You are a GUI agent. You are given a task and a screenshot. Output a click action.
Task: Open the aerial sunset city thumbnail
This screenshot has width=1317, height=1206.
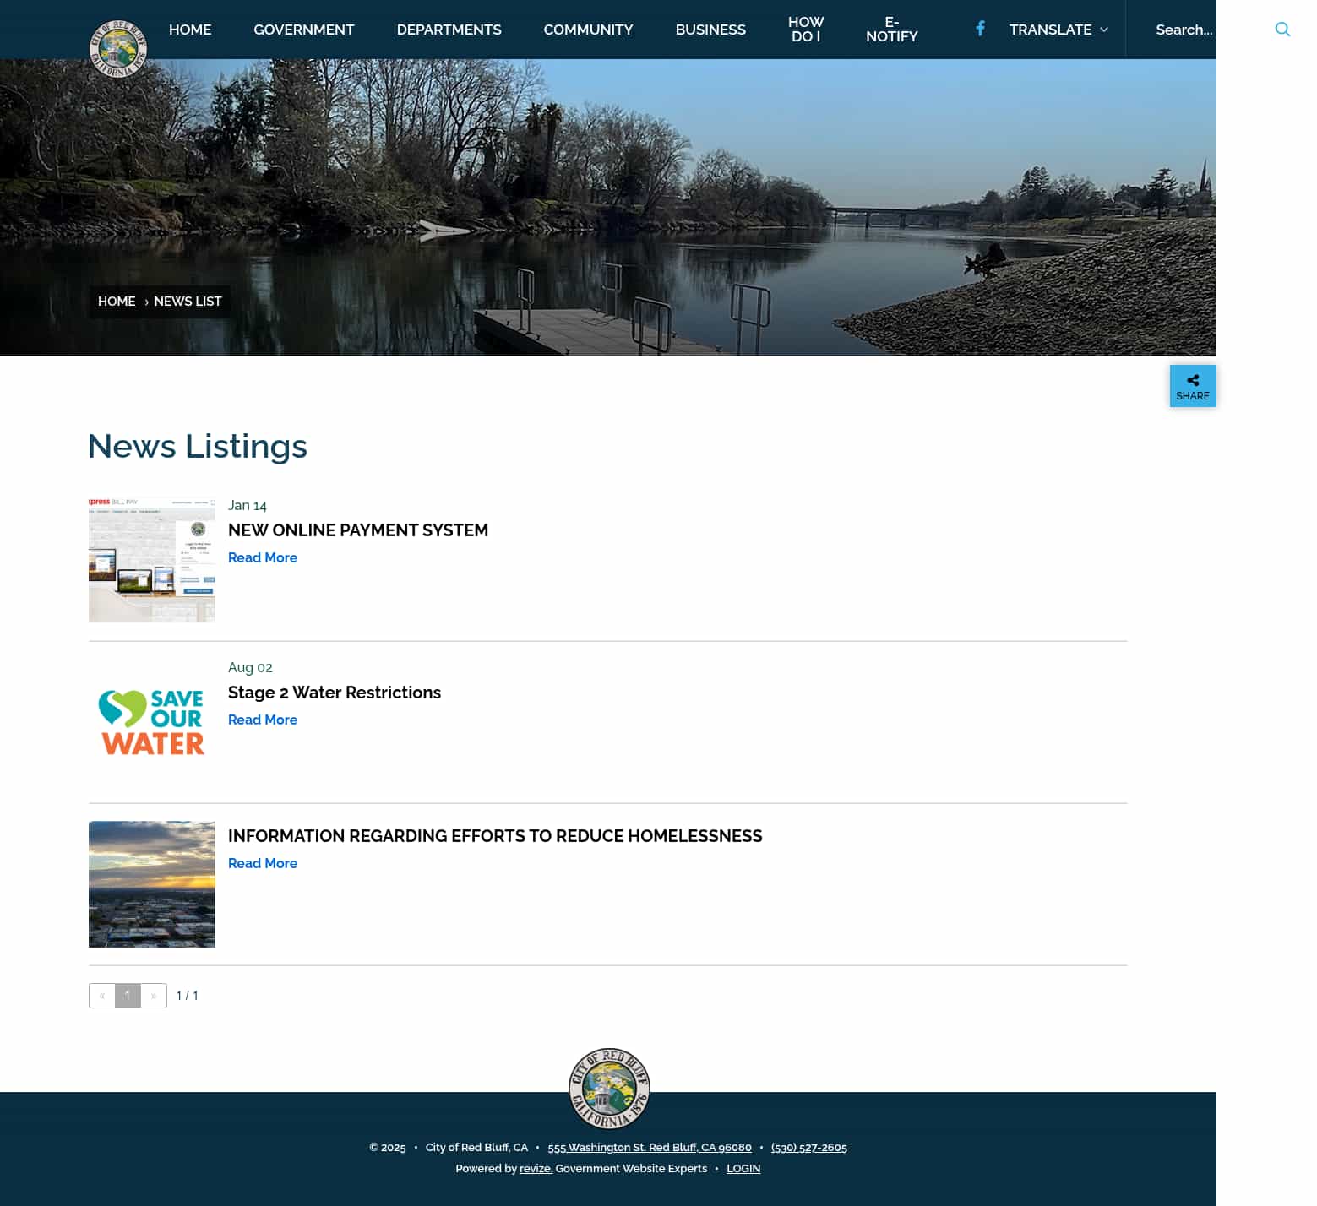click(152, 884)
